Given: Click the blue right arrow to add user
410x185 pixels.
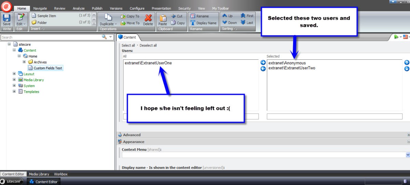Looking at the screenshot, I should tap(263, 63).
